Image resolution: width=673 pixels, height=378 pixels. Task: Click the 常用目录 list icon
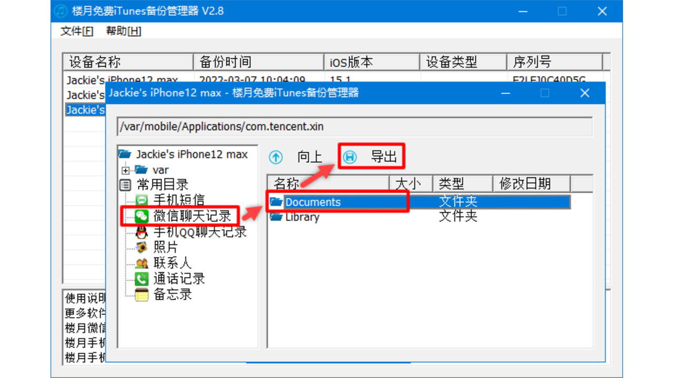(x=124, y=184)
